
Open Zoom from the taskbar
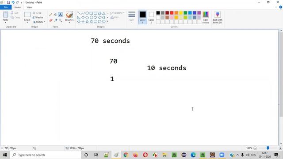[222, 155]
